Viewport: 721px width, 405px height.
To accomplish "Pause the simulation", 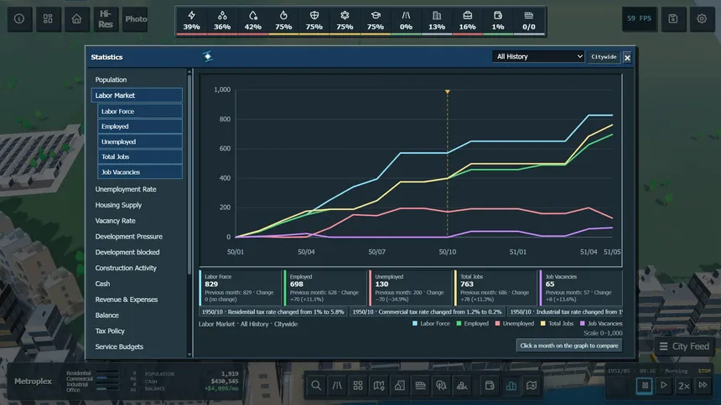I will click(644, 385).
